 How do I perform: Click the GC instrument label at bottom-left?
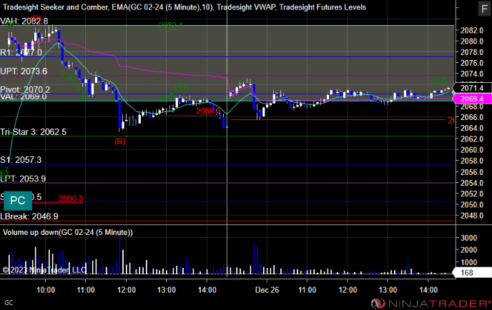pos(9,303)
